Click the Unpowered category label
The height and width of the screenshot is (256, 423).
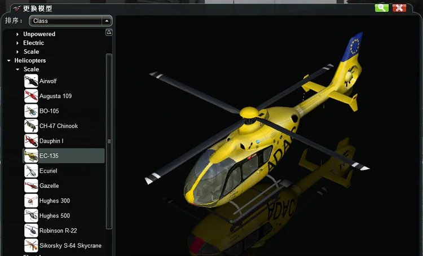pyautogui.click(x=39, y=34)
